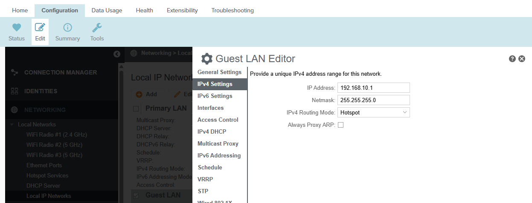Close the Guest LAN Editor dialog
Viewport: 532px width, 203px height.
point(522,59)
